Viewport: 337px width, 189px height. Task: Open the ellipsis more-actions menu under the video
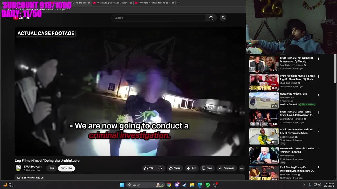click(x=242, y=168)
